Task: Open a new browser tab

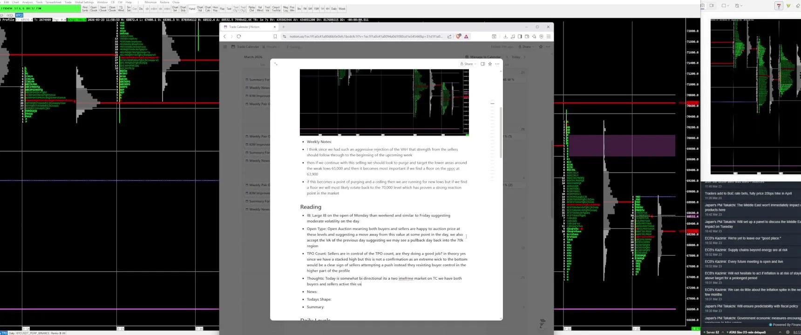Action: pyautogui.click(x=283, y=27)
